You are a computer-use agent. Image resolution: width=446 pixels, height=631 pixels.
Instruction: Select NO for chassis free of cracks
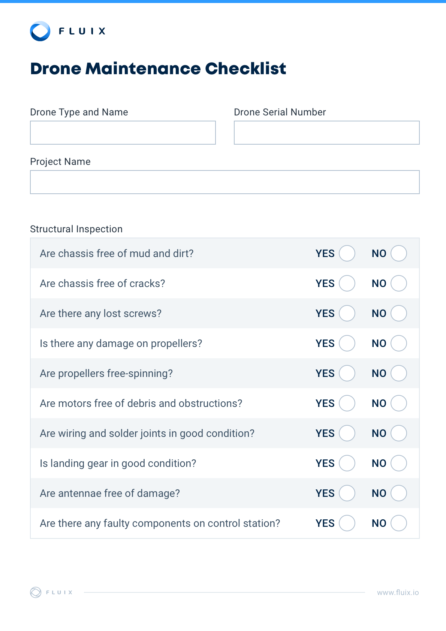(x=398, y=283)
